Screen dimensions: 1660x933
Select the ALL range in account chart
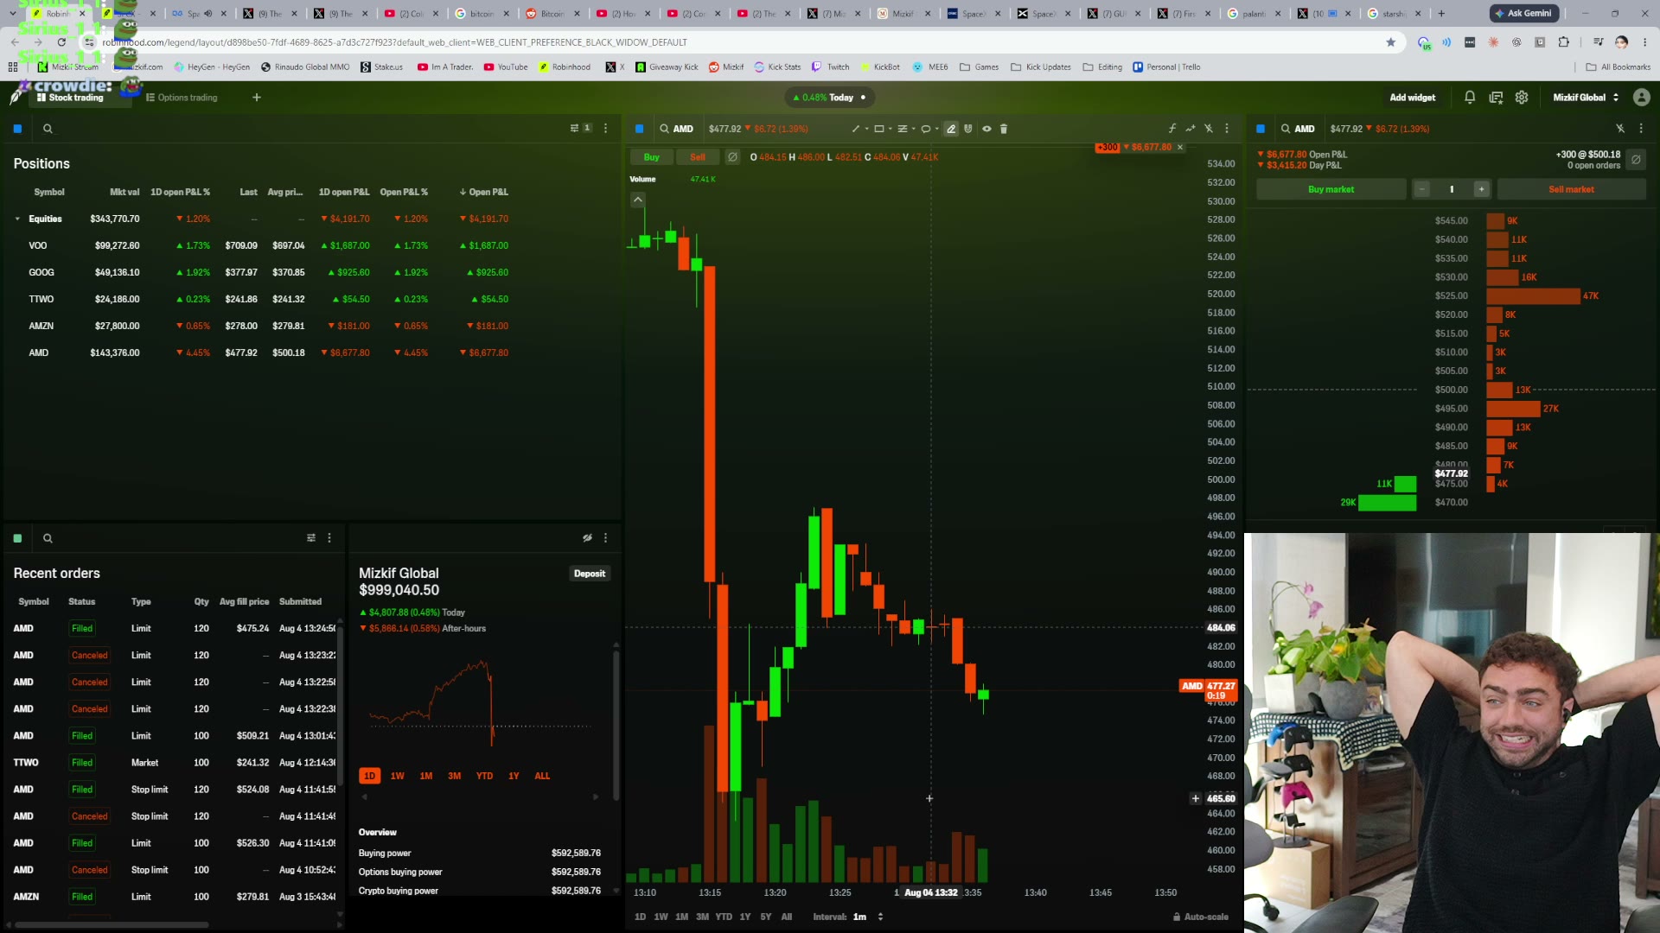542,776
